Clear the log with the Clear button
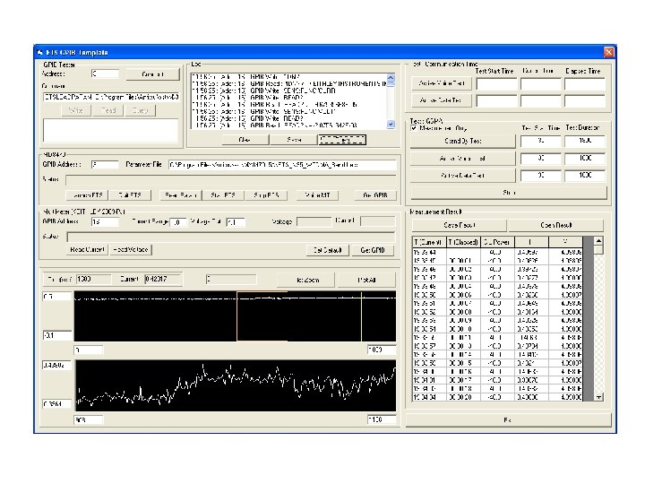The image size is (645, 484). point(244,139)
